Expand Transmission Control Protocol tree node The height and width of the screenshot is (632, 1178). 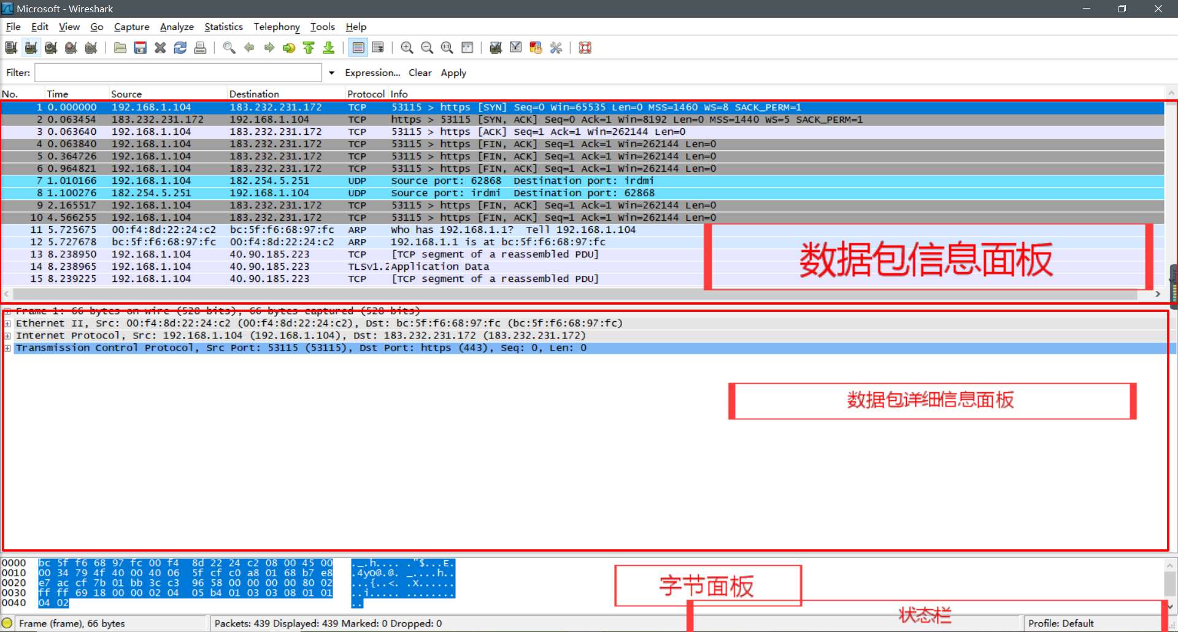click(x=7, y=348)
